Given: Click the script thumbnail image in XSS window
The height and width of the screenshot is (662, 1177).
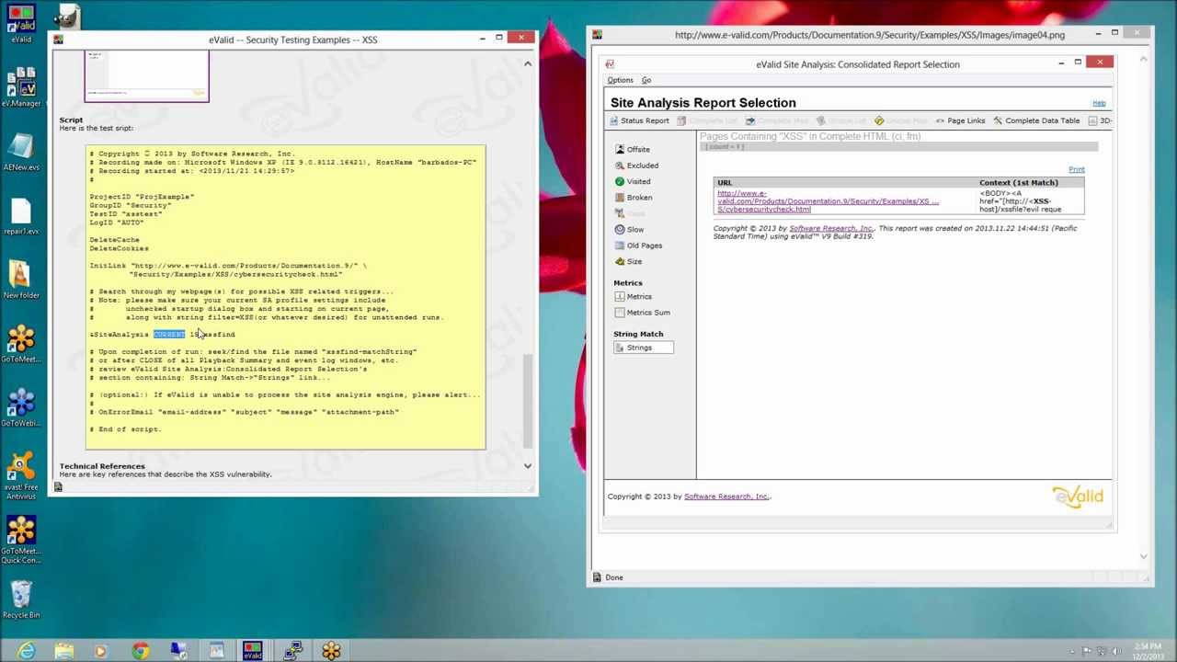Looking at the screenshot, I should tap(147, 75).
